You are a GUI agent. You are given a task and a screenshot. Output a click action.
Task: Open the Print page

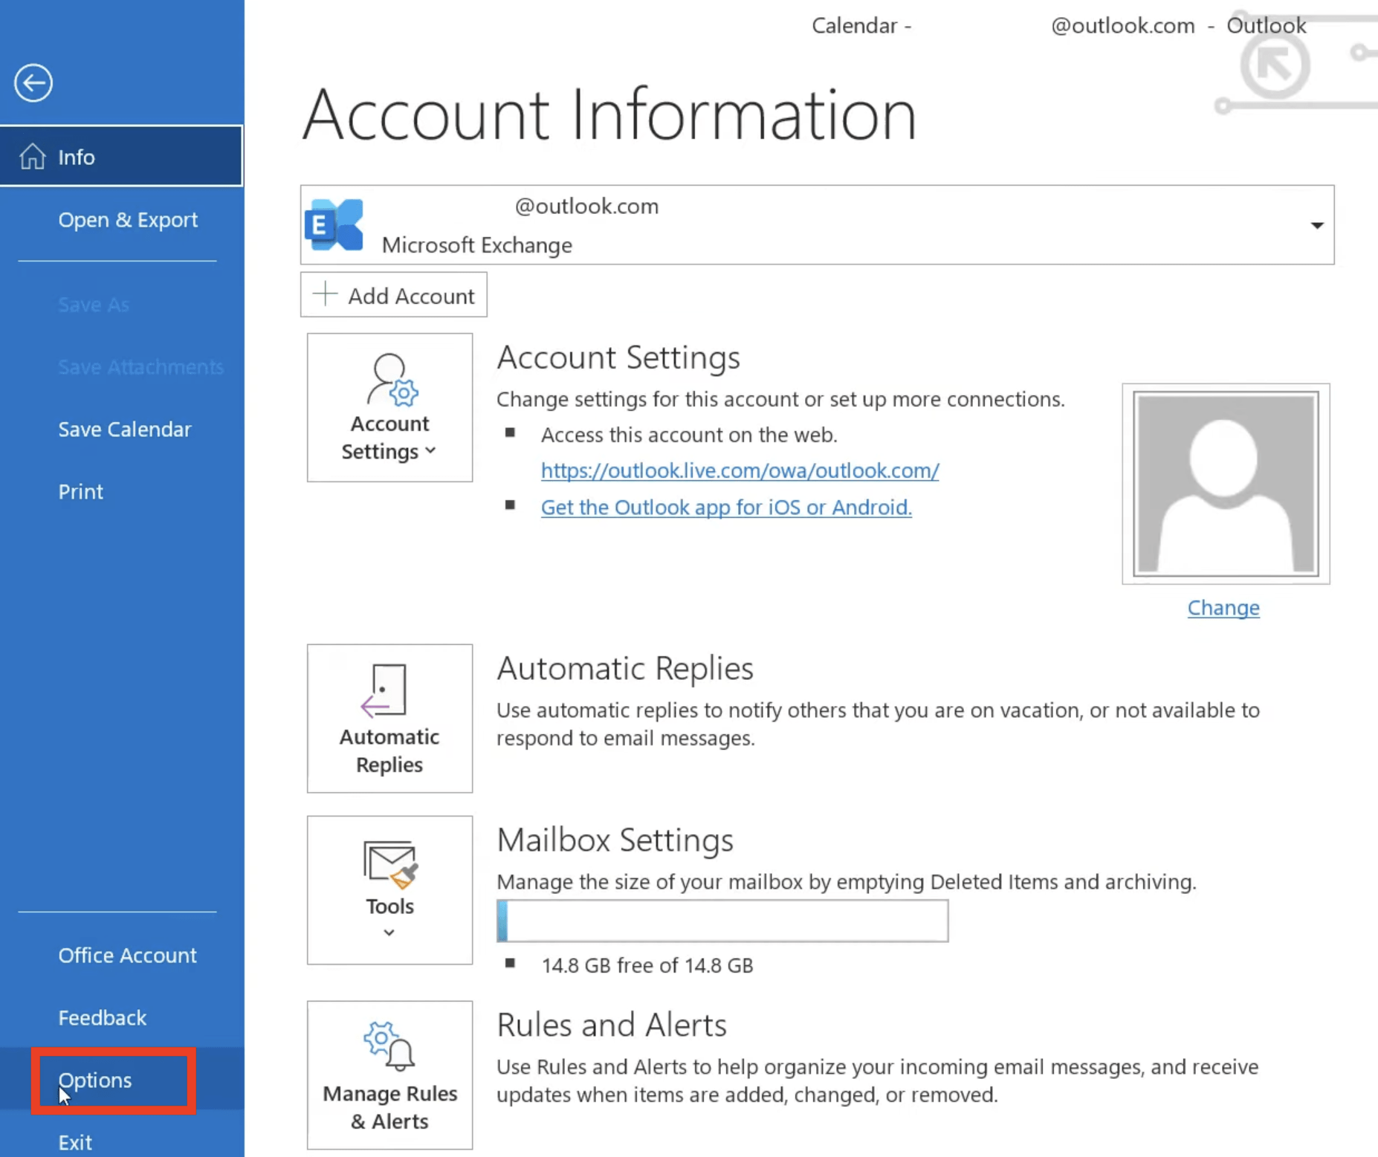(x=81, y=492)
